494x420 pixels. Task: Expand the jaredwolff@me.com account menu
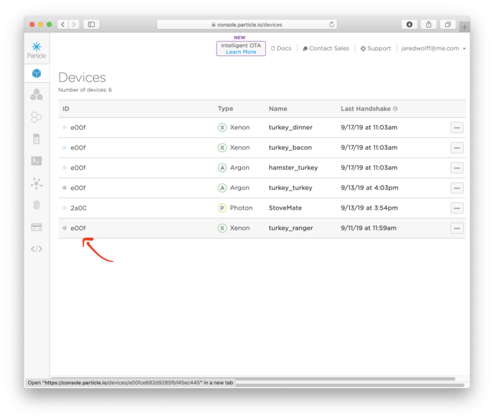tap(433, 49)
